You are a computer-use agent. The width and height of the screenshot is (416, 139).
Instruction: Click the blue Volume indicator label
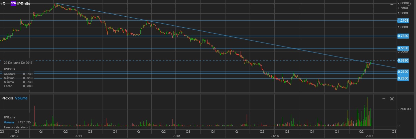pyautogui.click(x=21, y=98)
